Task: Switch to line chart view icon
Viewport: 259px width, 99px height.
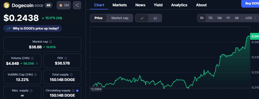Action: tap(142, 18)
